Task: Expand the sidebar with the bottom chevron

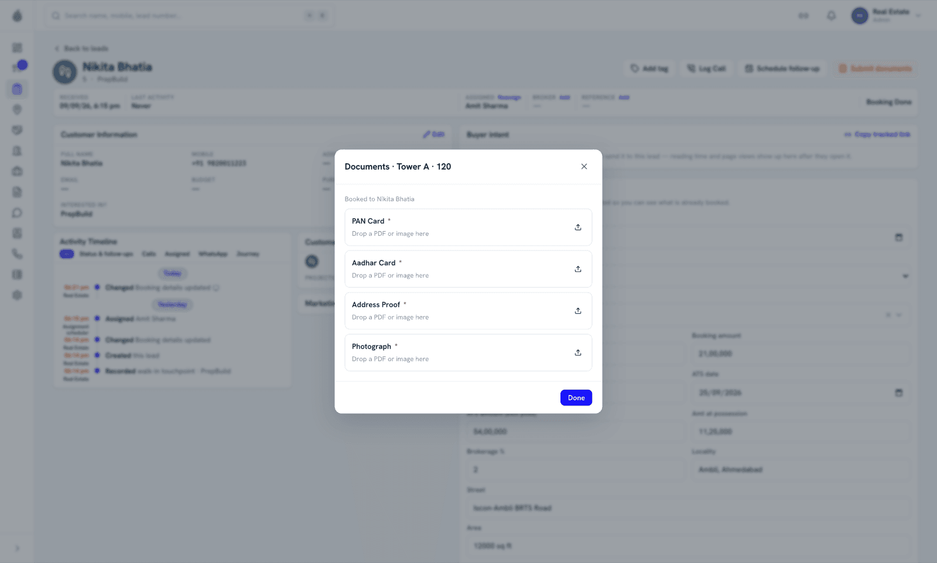Action: [x=18, y=548]
